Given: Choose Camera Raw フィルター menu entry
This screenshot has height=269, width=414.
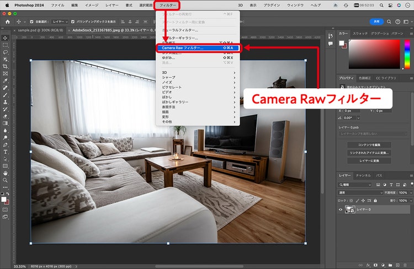Looking at the screenshot, I should 198,48.
